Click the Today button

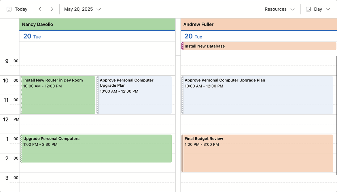21,9
